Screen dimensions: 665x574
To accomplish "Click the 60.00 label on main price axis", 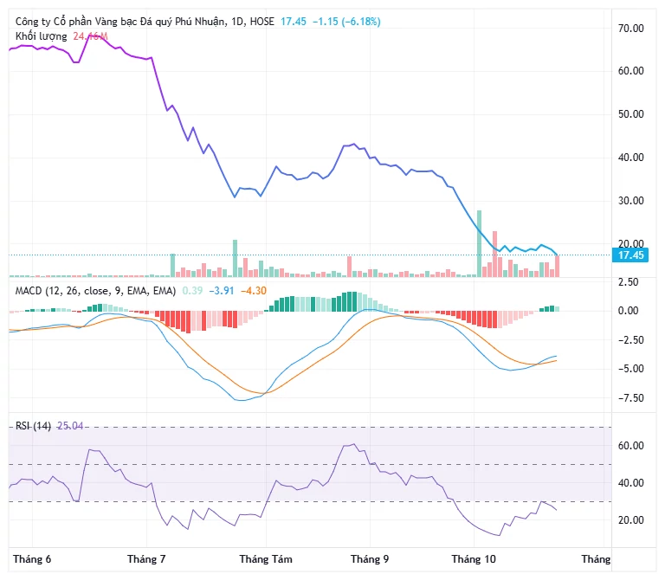I will coord(630,71).
